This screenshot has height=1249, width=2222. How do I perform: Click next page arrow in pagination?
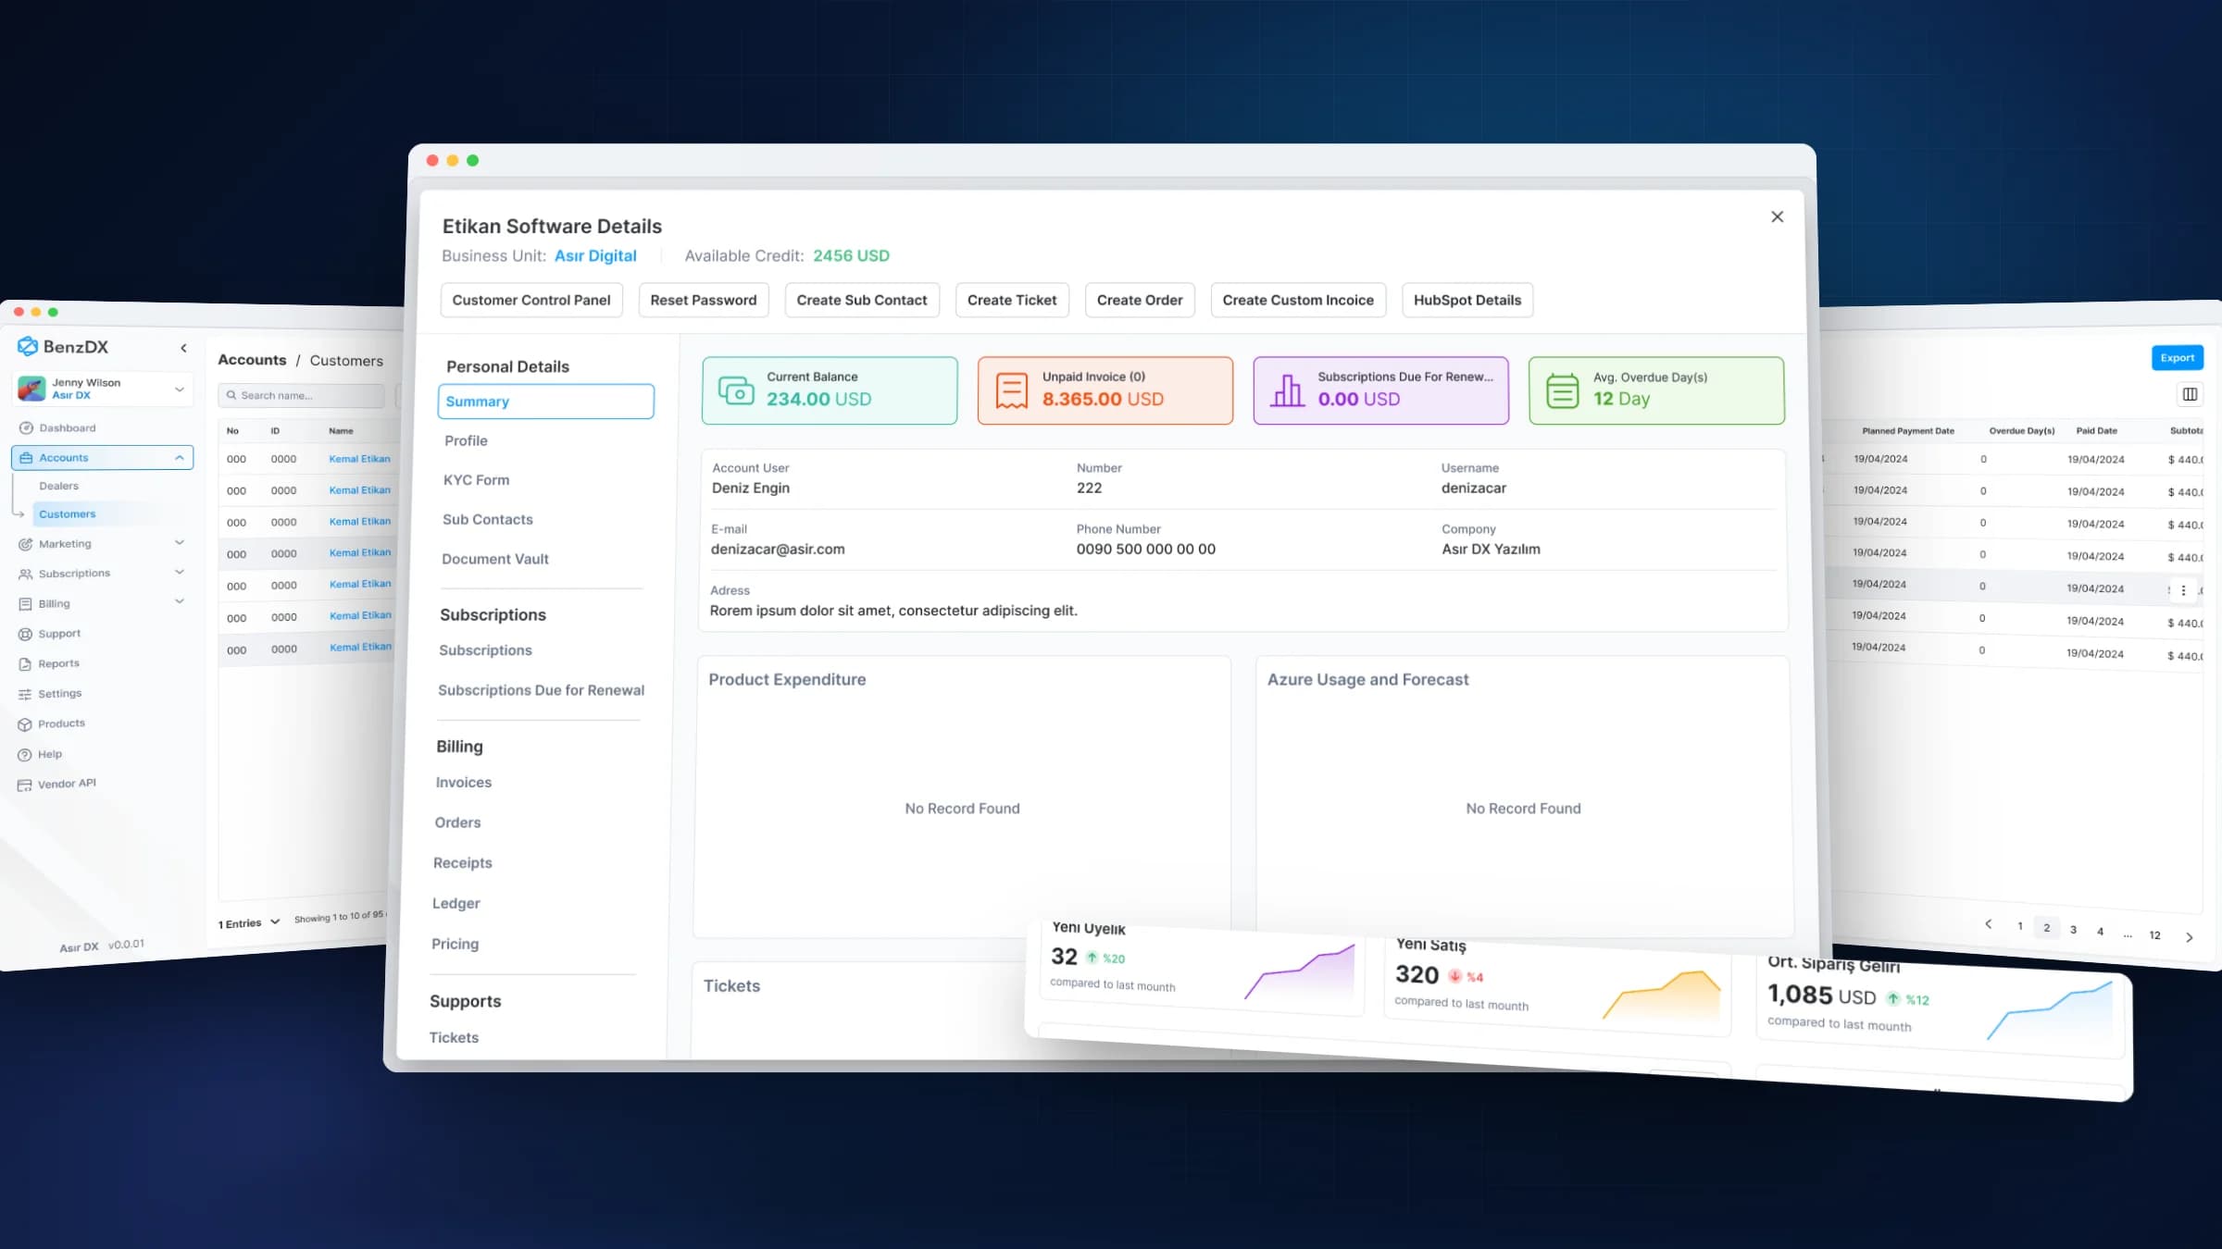coord(2189,937)
